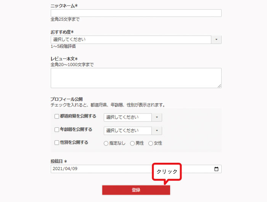Choose the 男性 radio button
This screenshot has width=267, height=202.
click(132, 143)
